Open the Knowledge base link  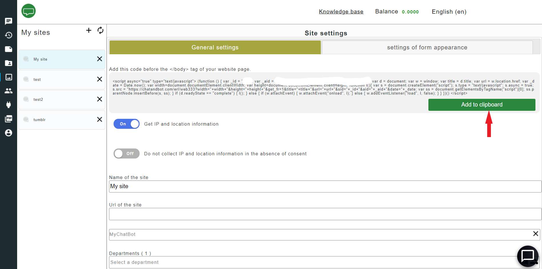pyautogui.click(x=341, y=12)
